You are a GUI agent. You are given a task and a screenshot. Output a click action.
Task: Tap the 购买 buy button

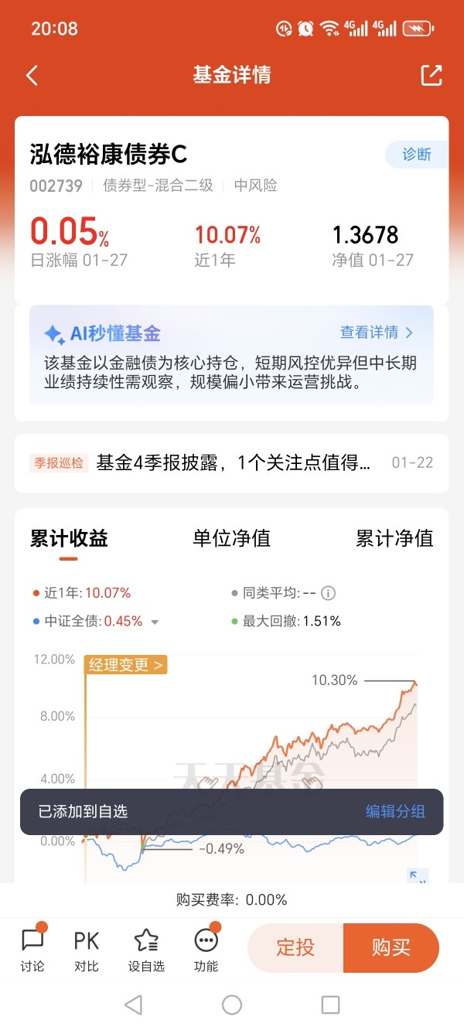[391, 947]
